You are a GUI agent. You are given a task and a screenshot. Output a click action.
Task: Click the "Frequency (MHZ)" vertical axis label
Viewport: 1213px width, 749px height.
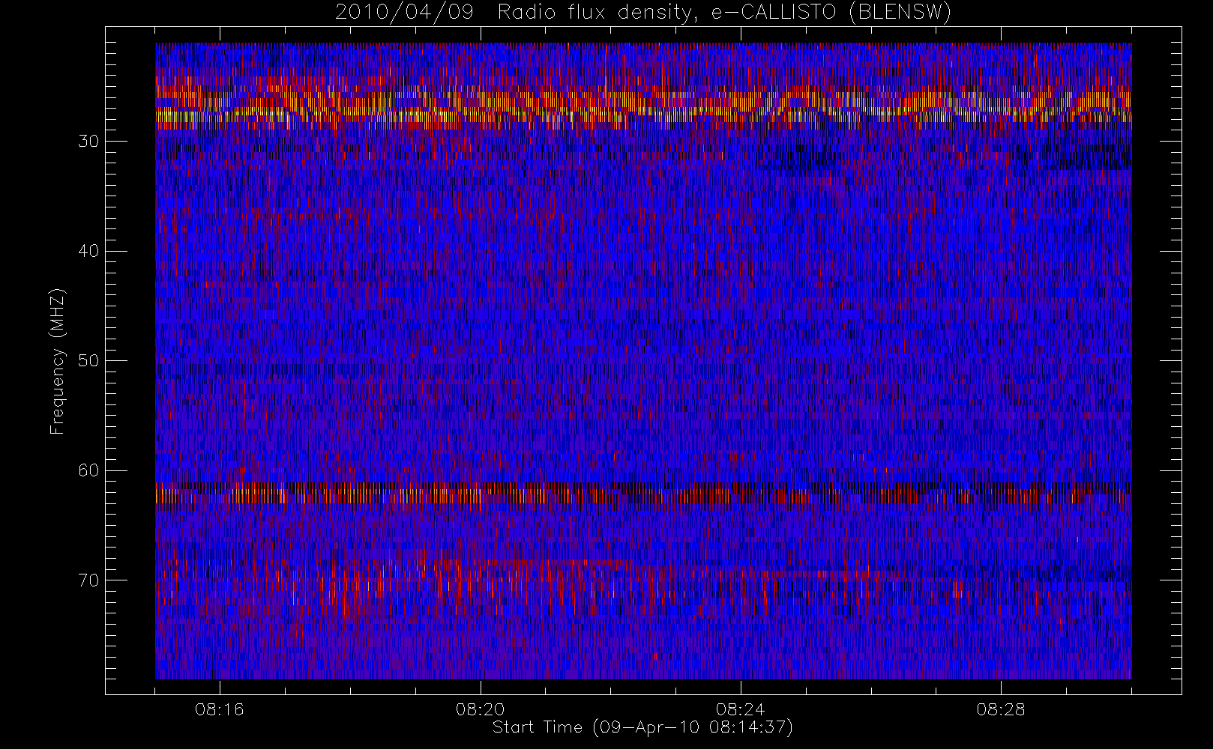58,362
